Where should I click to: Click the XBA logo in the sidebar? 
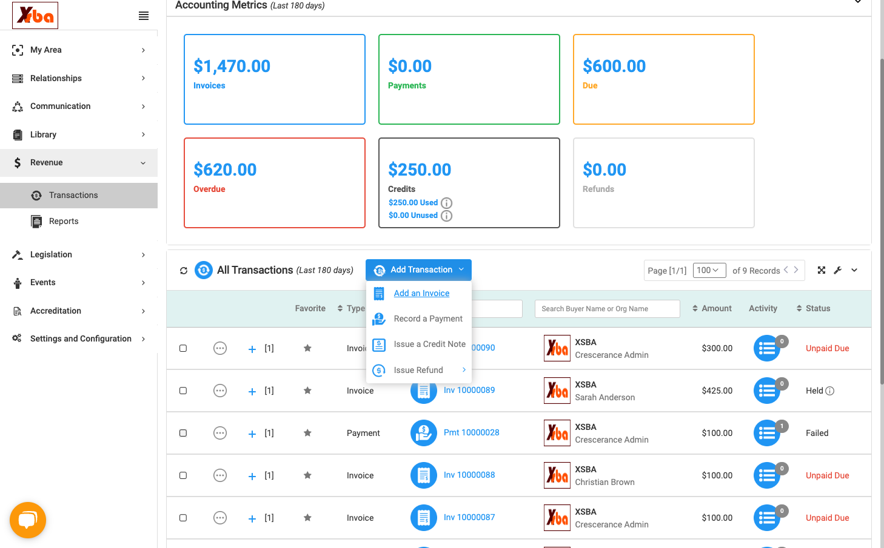(35, 15)
